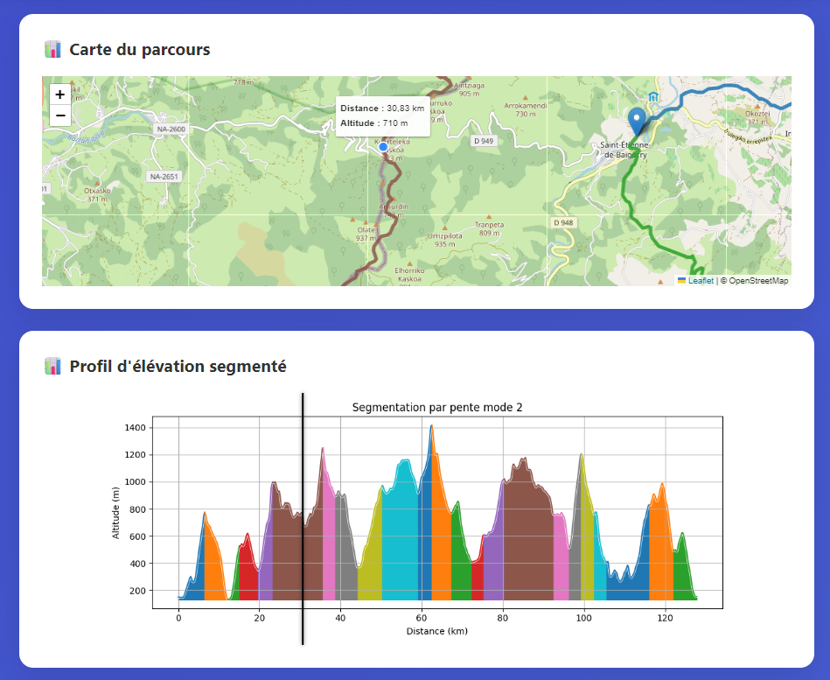Click the Segmentation par pente mode 2 title
This screenshot has width=830, height=680.
tap(437, 407)
